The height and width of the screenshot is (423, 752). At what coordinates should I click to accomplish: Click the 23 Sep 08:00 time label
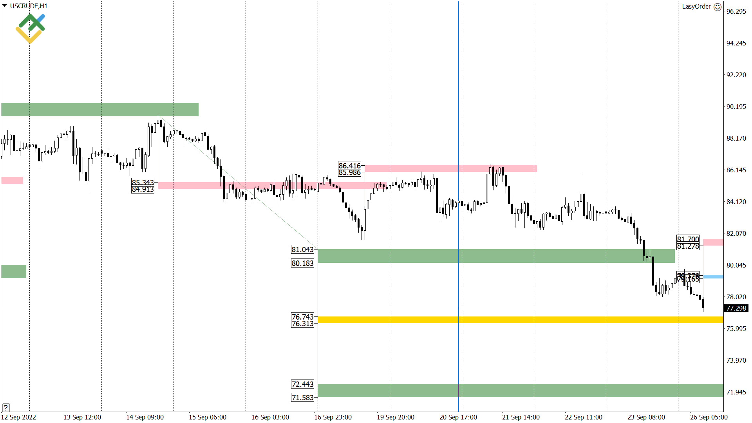646,417
